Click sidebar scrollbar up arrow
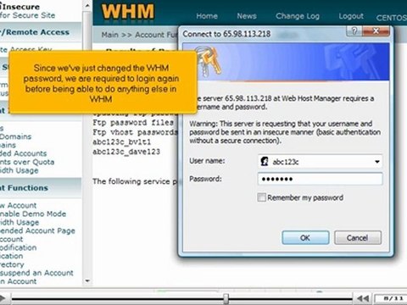 (x=87, y=5)
